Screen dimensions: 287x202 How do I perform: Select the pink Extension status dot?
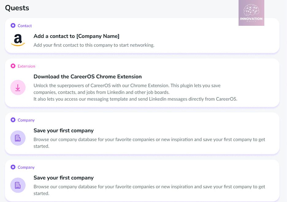click(13, 66)
